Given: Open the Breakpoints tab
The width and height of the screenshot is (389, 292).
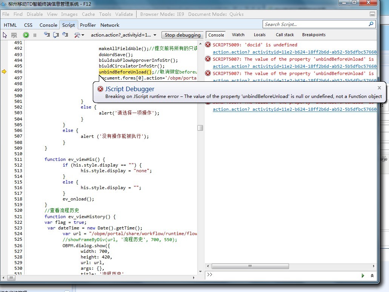Looking at the screenshot, I should (x=314, y=35).
